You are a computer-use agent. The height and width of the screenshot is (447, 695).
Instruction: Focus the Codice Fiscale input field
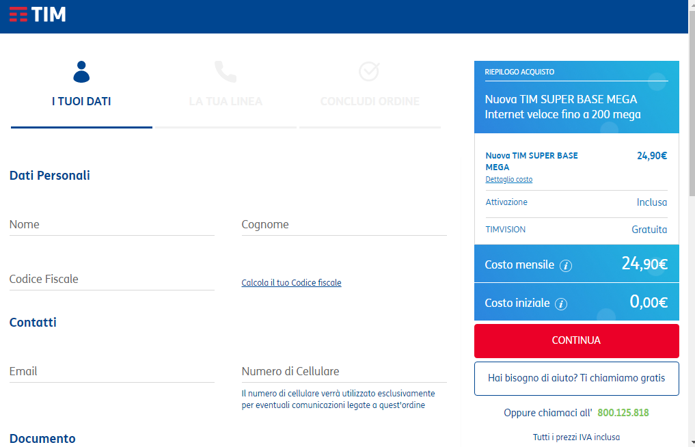pos(111,280)
